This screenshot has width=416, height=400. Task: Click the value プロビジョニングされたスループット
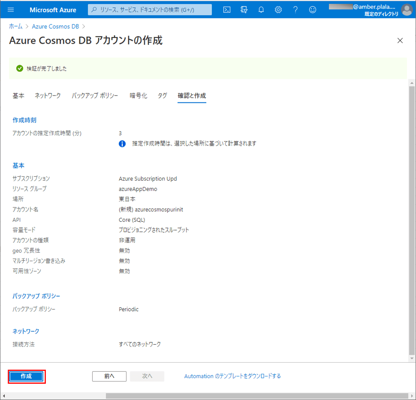pyautogui.click(x=154, y=230)
